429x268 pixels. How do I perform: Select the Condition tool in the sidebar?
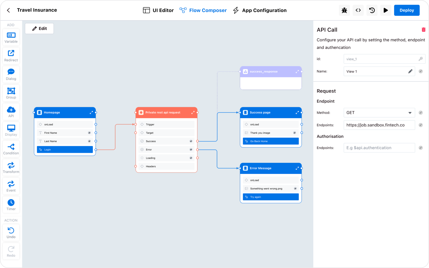(x=11, y=149)
